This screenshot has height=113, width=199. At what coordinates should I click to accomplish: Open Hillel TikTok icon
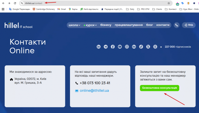(x=141, y=47)
